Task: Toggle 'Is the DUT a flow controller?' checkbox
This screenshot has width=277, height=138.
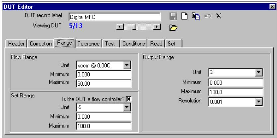Action: click(128, 99)
